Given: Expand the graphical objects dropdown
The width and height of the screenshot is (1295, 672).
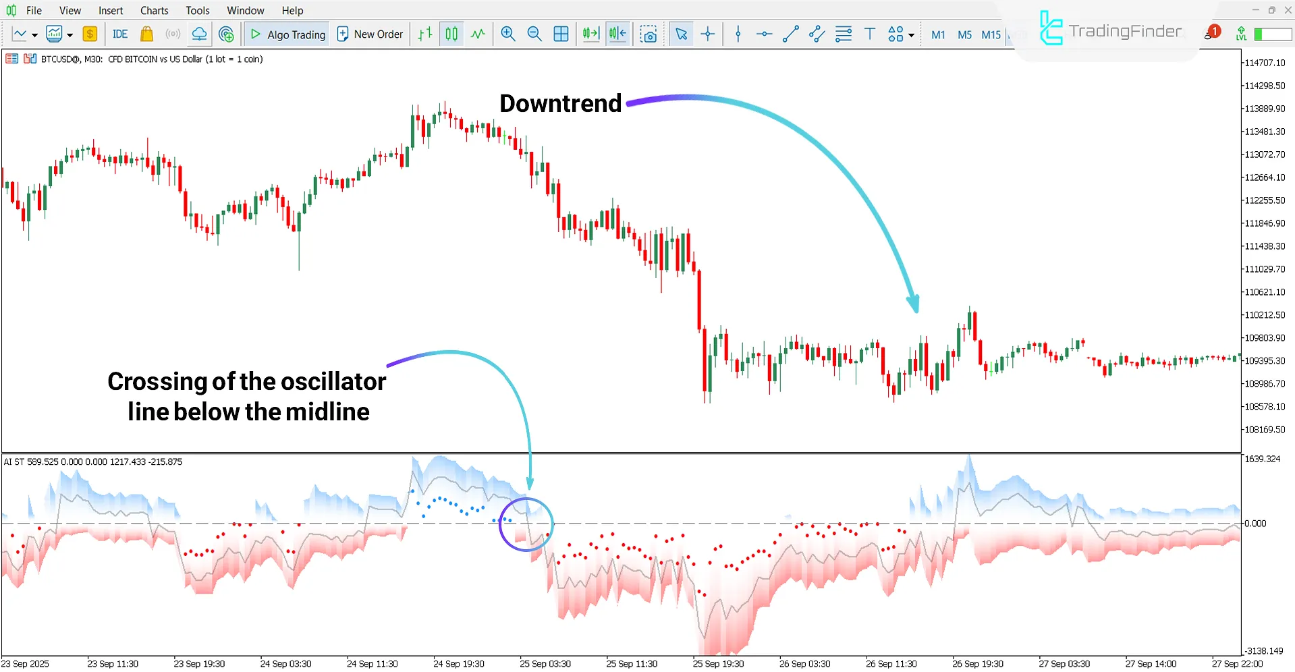Looking at the screenshot, I should point(912,34).
